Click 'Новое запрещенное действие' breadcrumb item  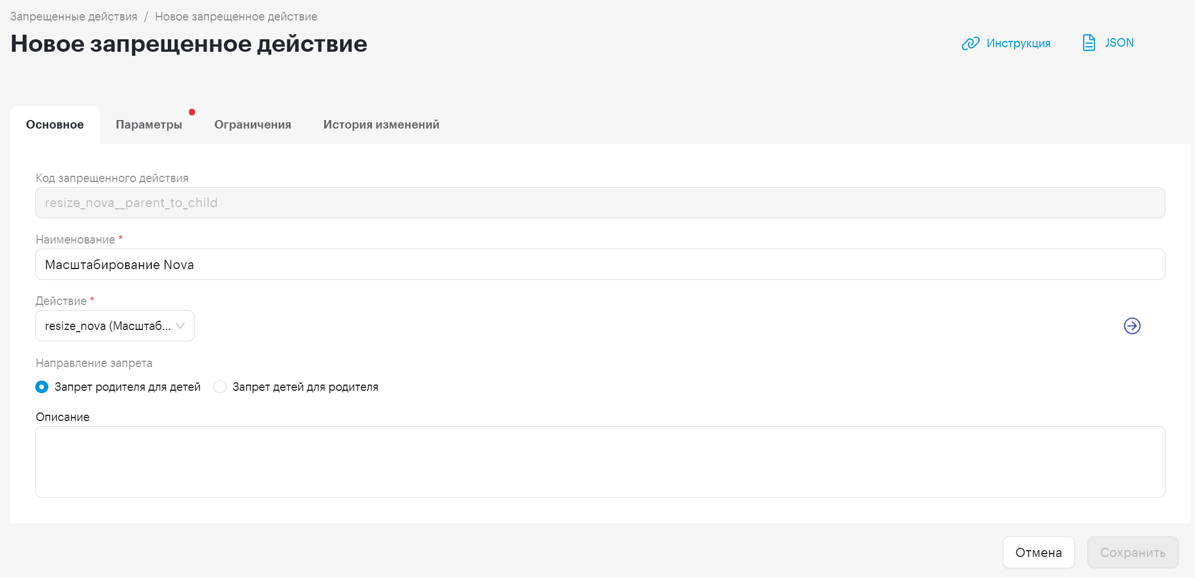point(236,16)
